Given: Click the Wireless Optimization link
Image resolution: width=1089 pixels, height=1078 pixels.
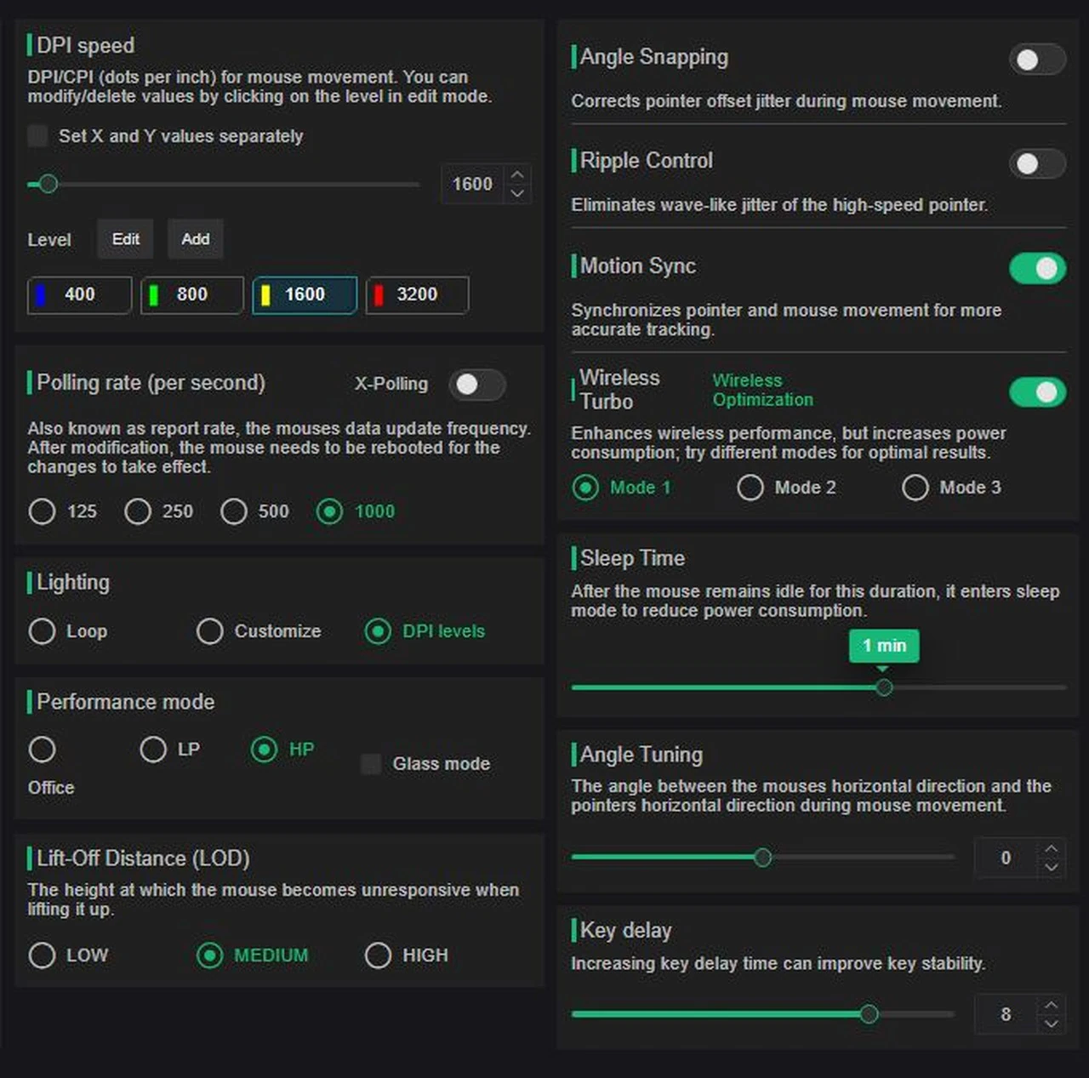Looking at the screenshot, I should [x=762, y=390].
